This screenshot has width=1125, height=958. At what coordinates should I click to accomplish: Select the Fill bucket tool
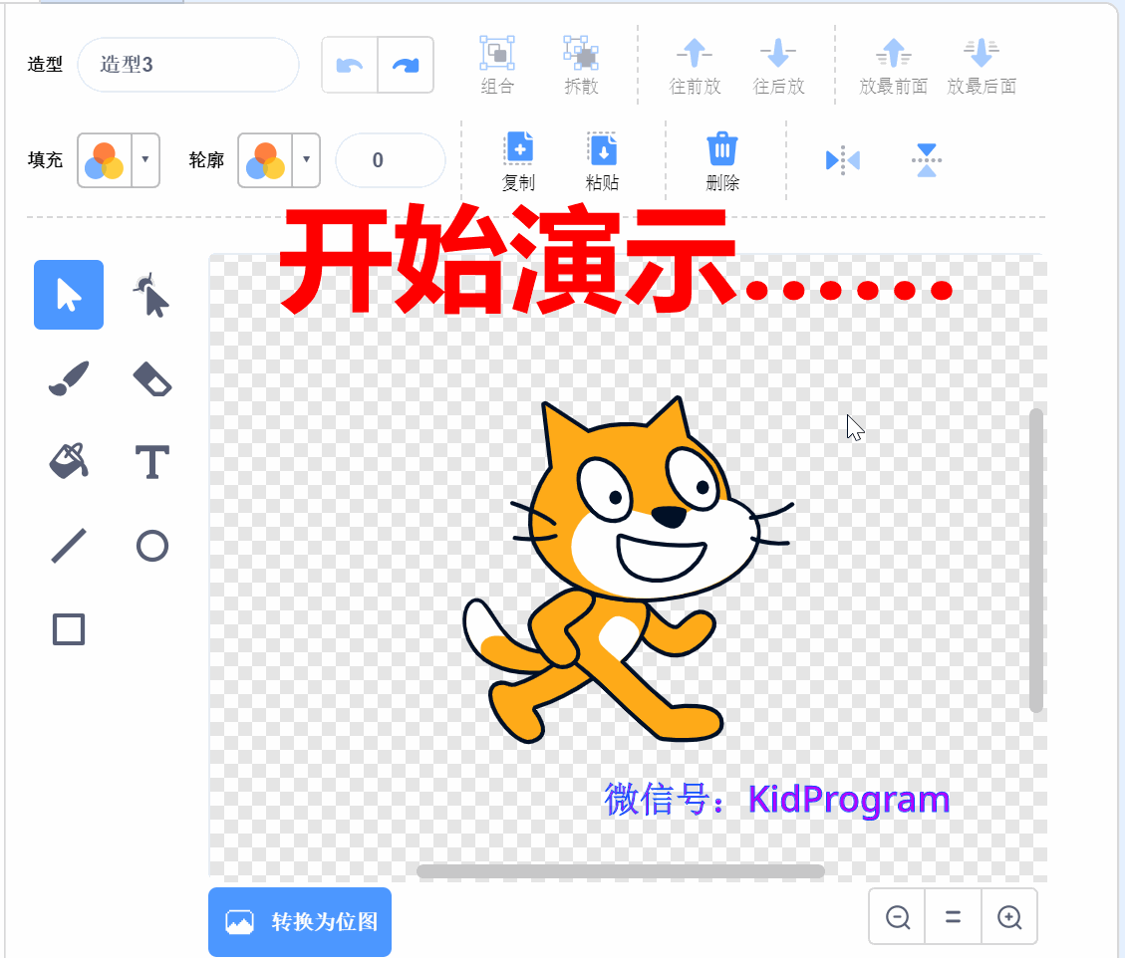[x=69, y=461]
